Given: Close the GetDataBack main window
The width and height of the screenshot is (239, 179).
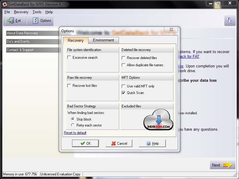Looking at the screenshot, I should (230, 3).
